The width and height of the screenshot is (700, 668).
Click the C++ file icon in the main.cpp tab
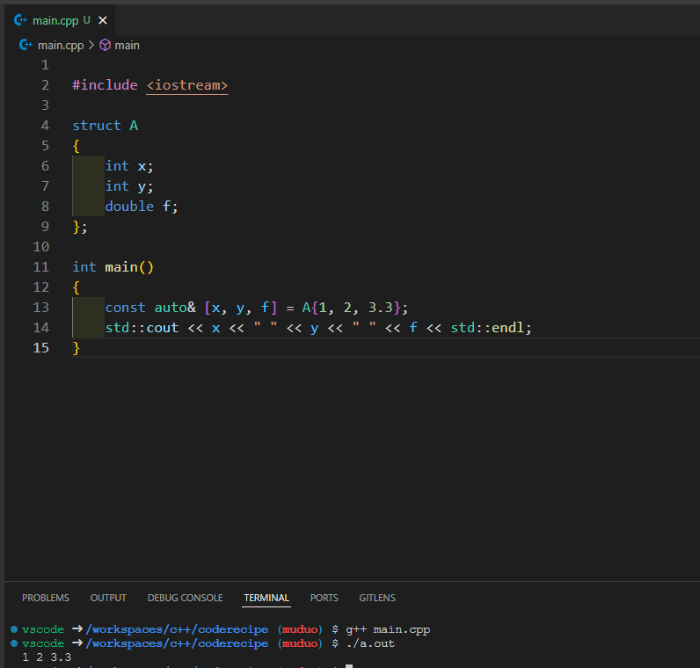pyautogui.click(x=20, y=20)
